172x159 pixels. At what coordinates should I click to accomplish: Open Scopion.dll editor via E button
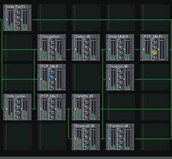pos(120,87)
